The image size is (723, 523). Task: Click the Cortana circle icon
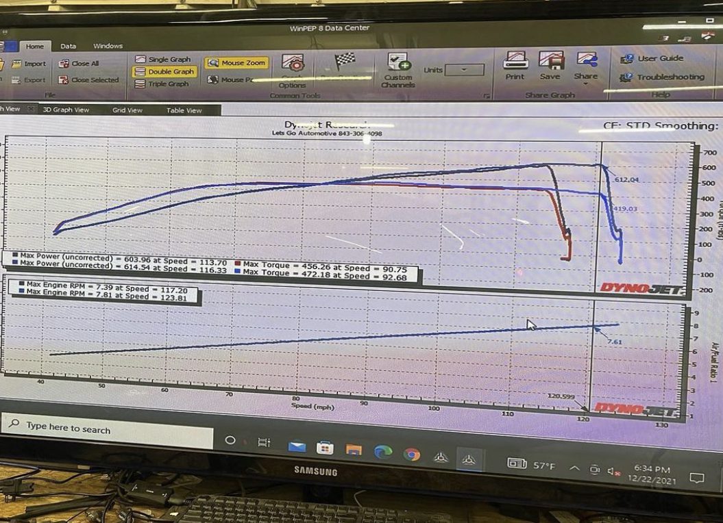click(230, 440)
